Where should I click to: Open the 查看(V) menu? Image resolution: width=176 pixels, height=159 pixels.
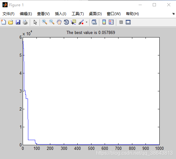point(43,14)
